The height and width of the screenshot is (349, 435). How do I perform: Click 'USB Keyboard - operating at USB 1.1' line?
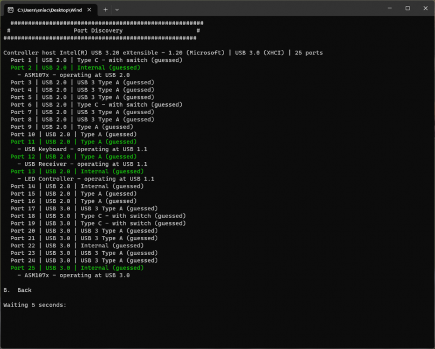(x=82, y=149)
